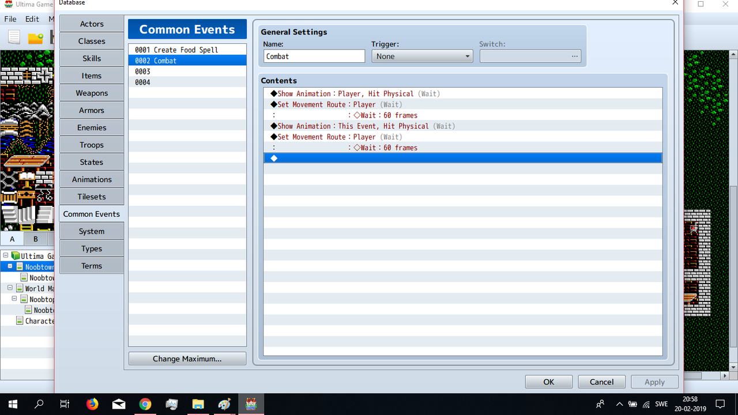Click the RPG Maker taskbar icon
This screenshot has width=738, height=415.
251,404
